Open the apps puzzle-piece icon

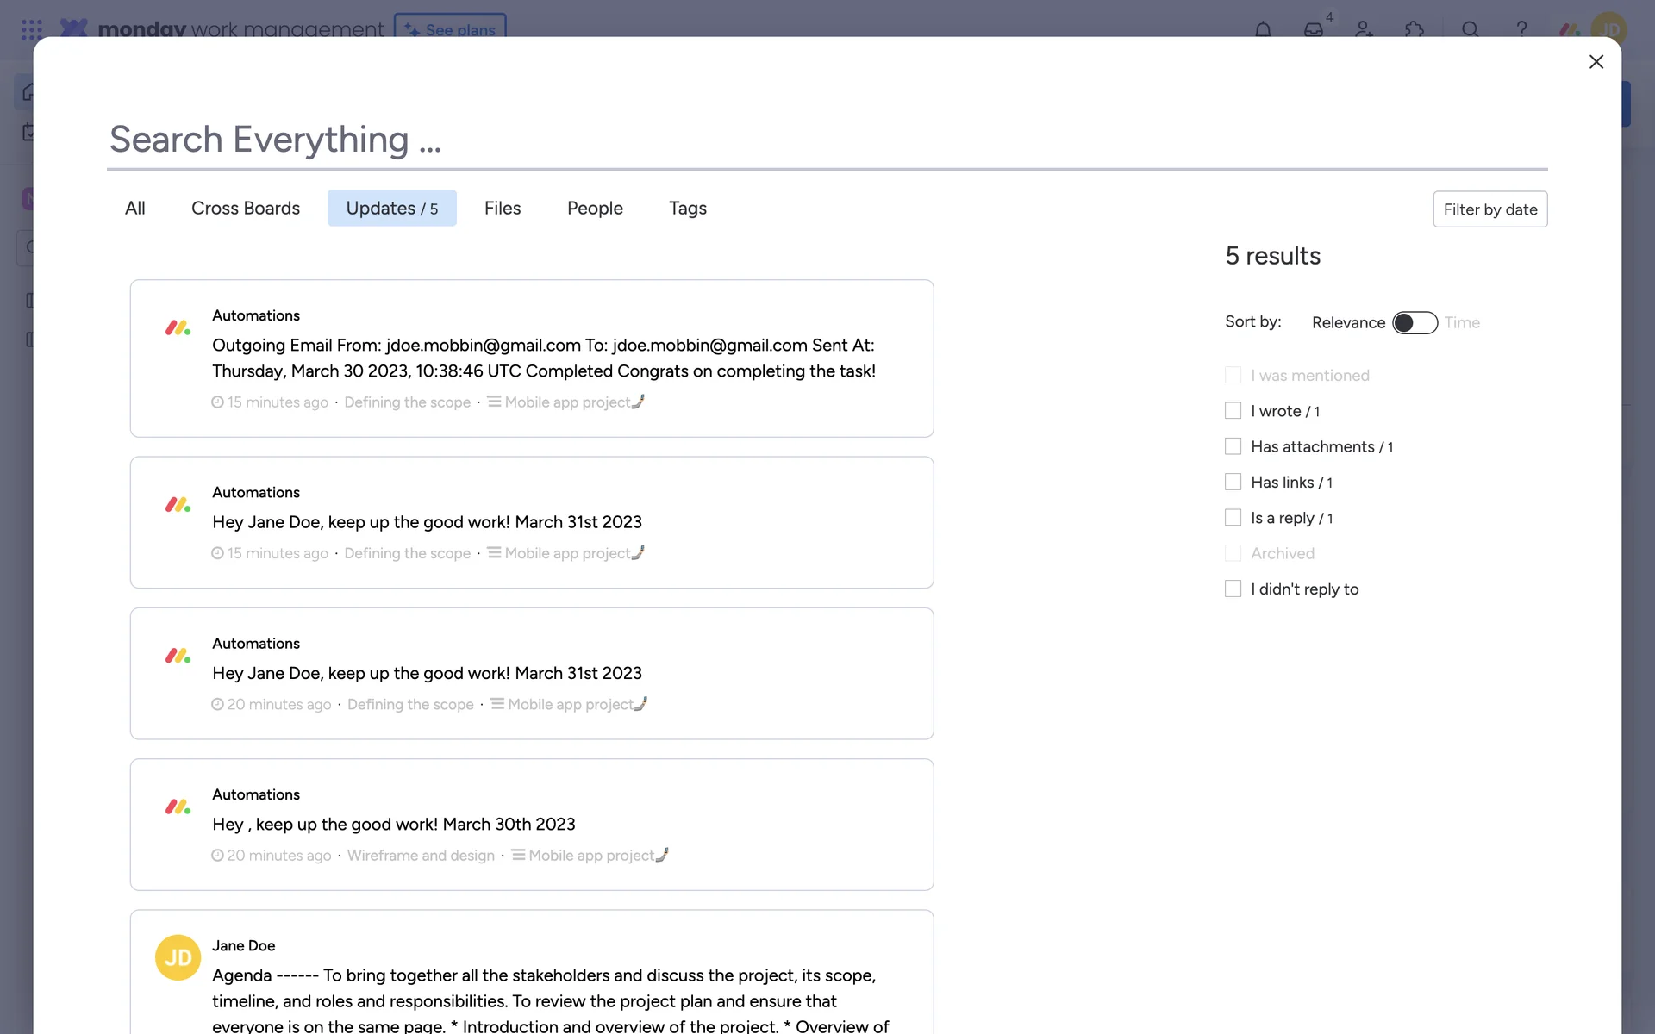1414,28
